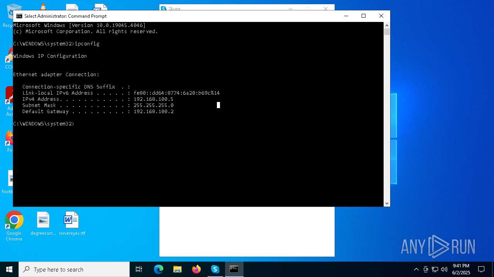Select the servereyes.rtf desktop file

(72, 224)
